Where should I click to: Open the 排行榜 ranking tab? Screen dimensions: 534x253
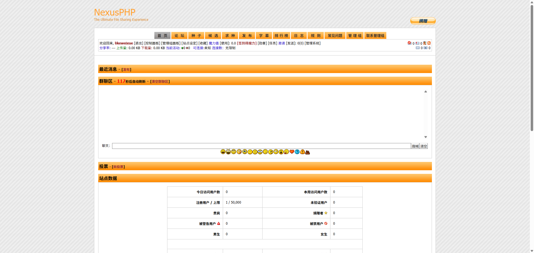point(281,36)
